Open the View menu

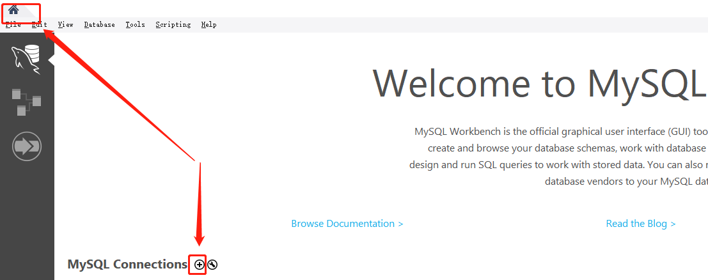click(x=65, y=25)
